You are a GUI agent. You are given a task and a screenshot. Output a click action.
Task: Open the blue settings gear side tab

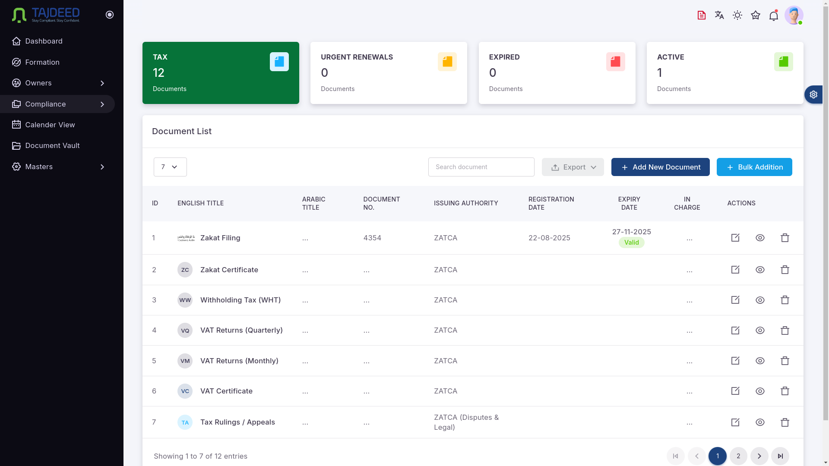[813, 94]
